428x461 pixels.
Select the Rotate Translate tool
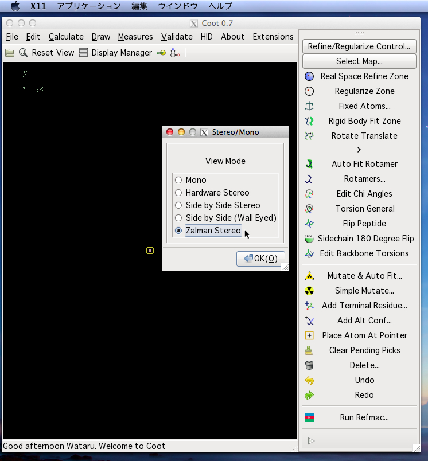click(x=359, y=136)
